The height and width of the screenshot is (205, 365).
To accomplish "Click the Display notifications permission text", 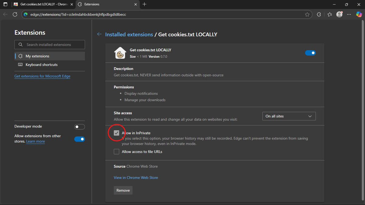I will coord(141,94).
